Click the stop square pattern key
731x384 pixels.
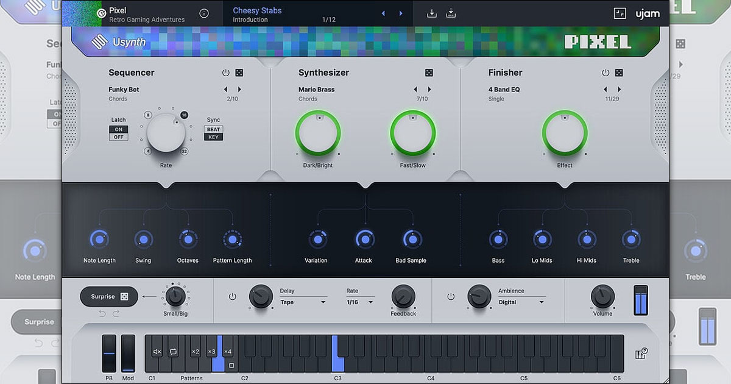point(231,366)
